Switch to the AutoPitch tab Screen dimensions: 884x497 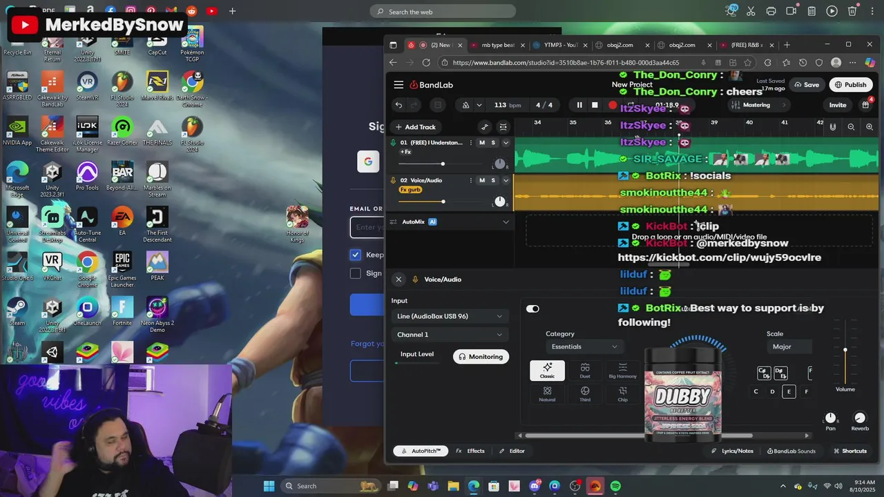421,451
